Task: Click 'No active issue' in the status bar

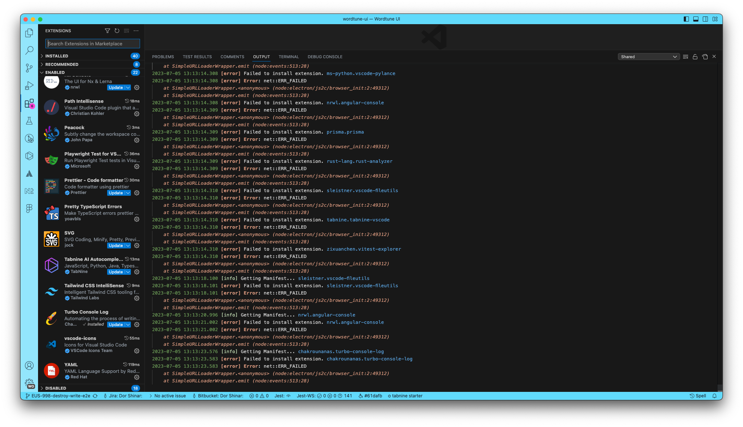Action: 170,396
